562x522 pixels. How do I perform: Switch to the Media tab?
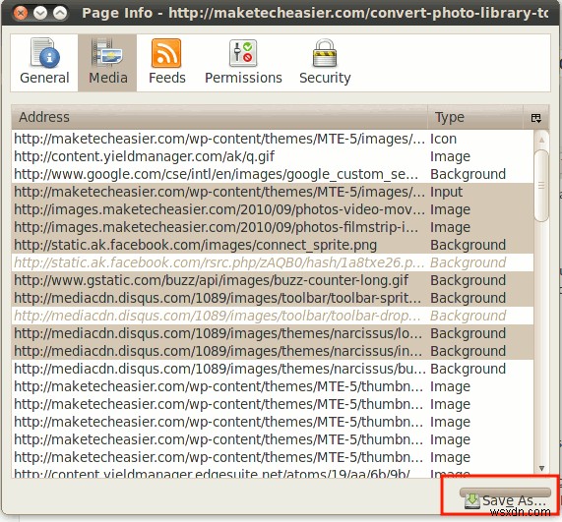coord(107,63)
